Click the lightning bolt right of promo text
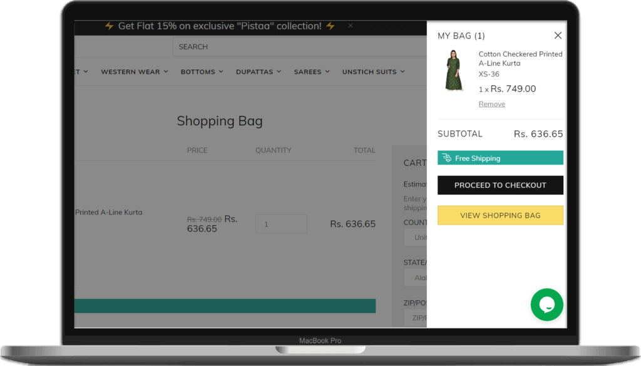 coord(331,26)
